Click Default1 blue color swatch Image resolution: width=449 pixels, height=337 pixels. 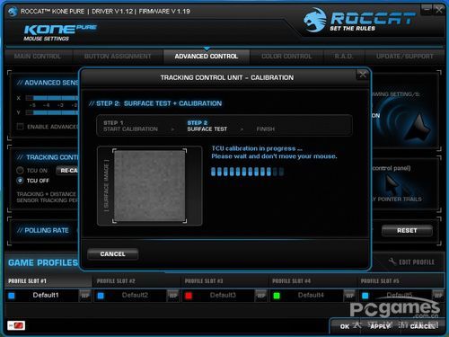[x=12, y=296]
